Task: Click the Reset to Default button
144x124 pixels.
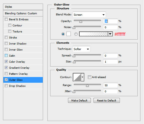Action: click(x=107, y=100)
